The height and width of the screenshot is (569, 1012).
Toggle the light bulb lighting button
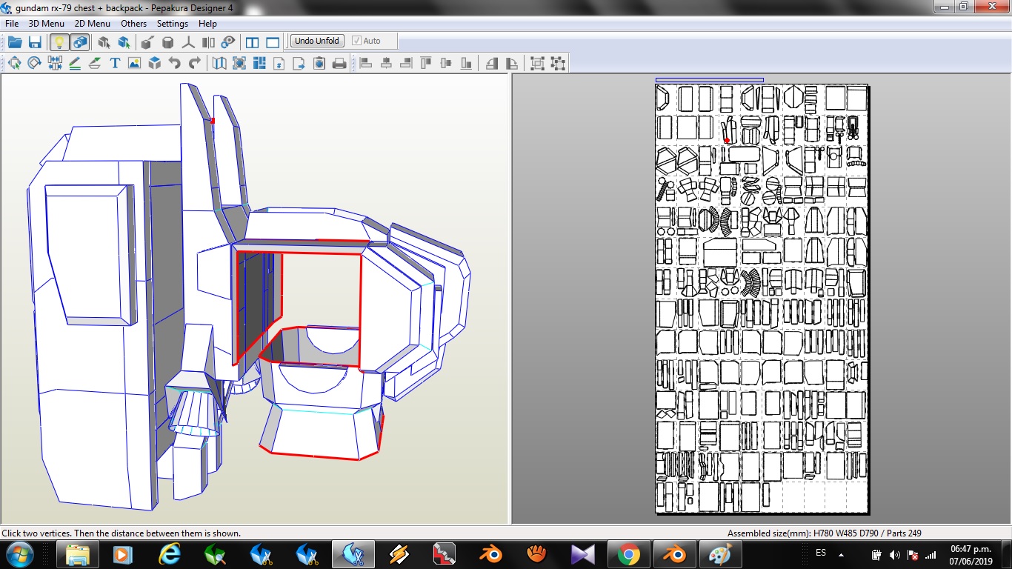click(59, 41)
